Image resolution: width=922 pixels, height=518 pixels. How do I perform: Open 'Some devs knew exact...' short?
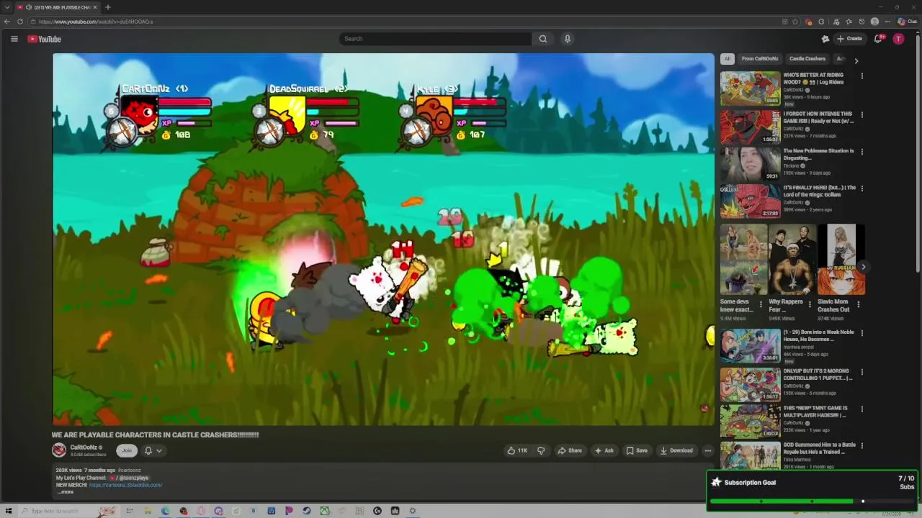pyautogui.click(x=744, y=259)
